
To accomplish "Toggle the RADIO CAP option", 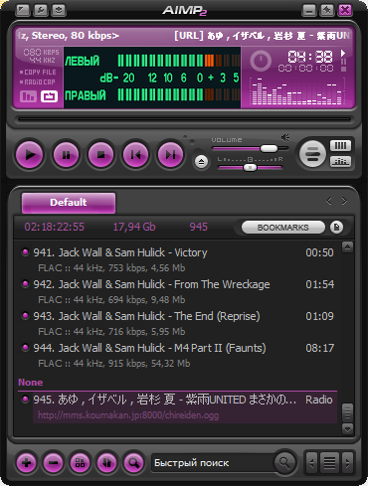I will pos(37,81).
